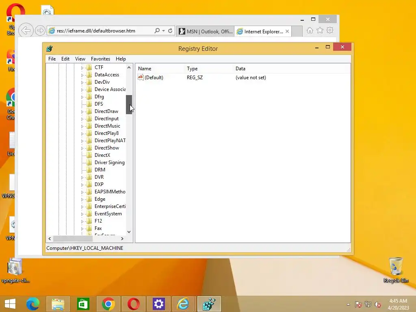The width and height of the screenshot is (416, 312).
Task: Click tree scrollbar down arrow
Action: 129,232
